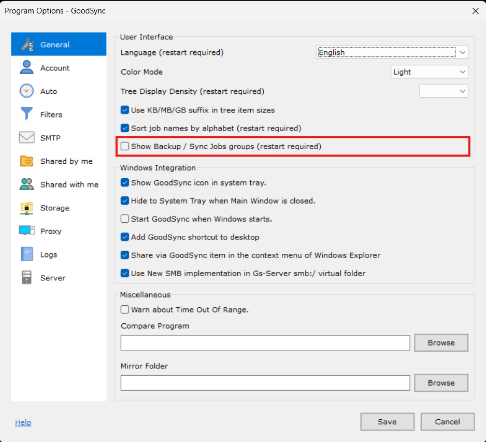
Task: Click inside the Compare Program input field
Action: [265, 343]
